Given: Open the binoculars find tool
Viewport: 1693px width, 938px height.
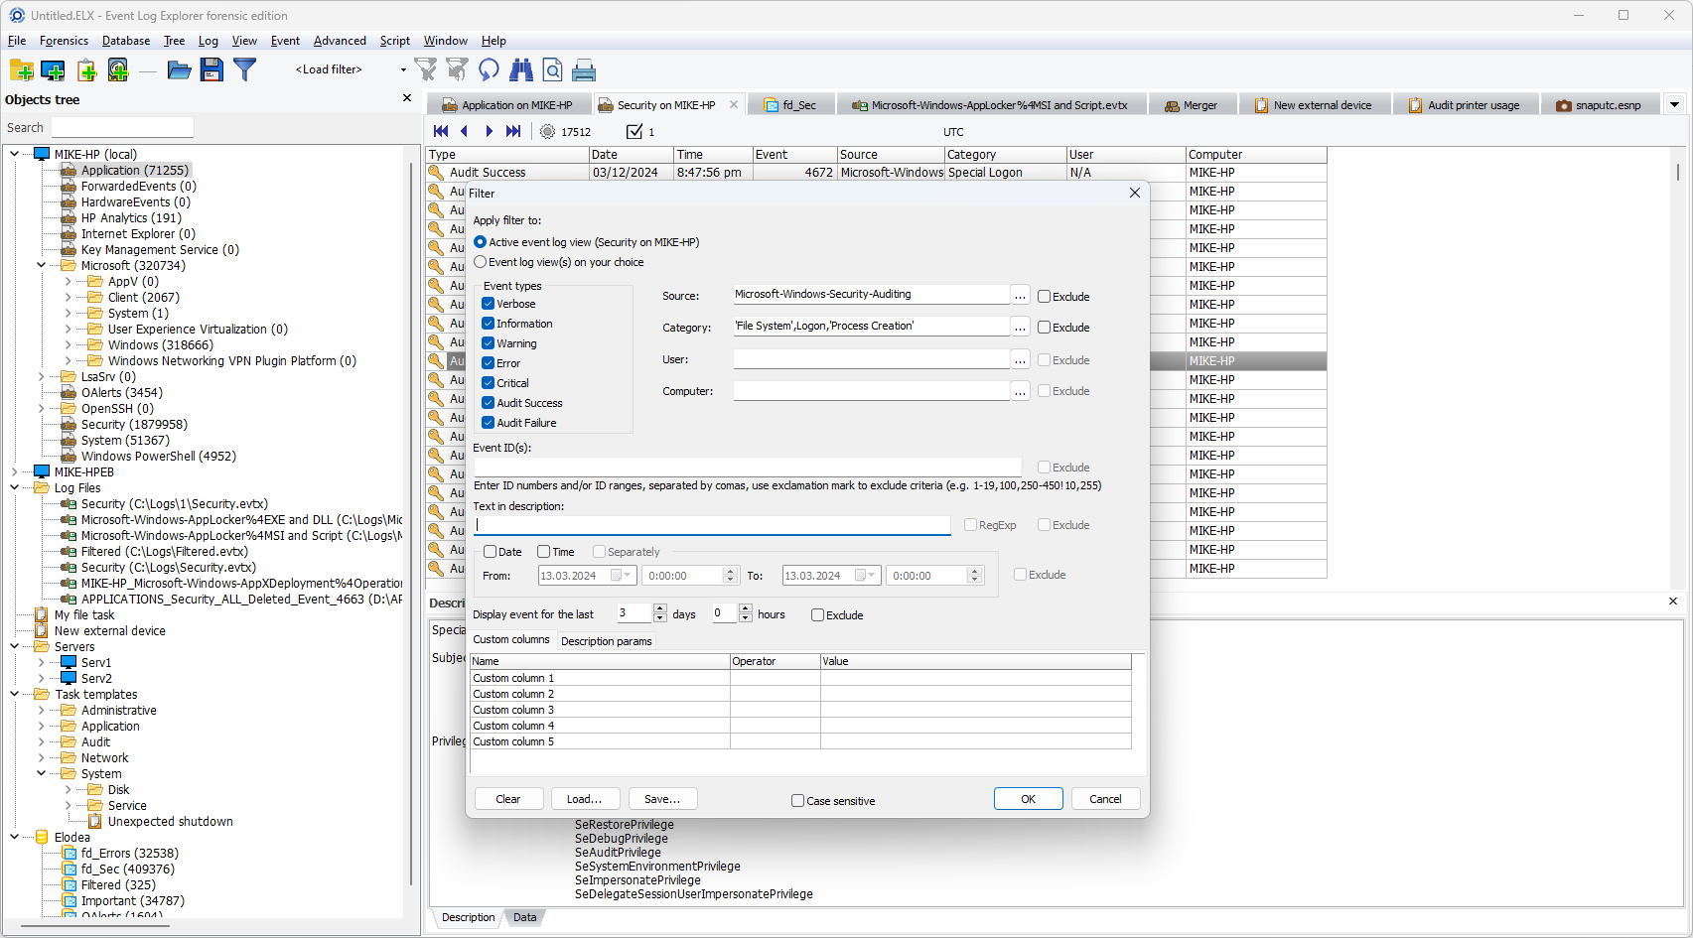Looking at the screenshot, I should 521,69.
